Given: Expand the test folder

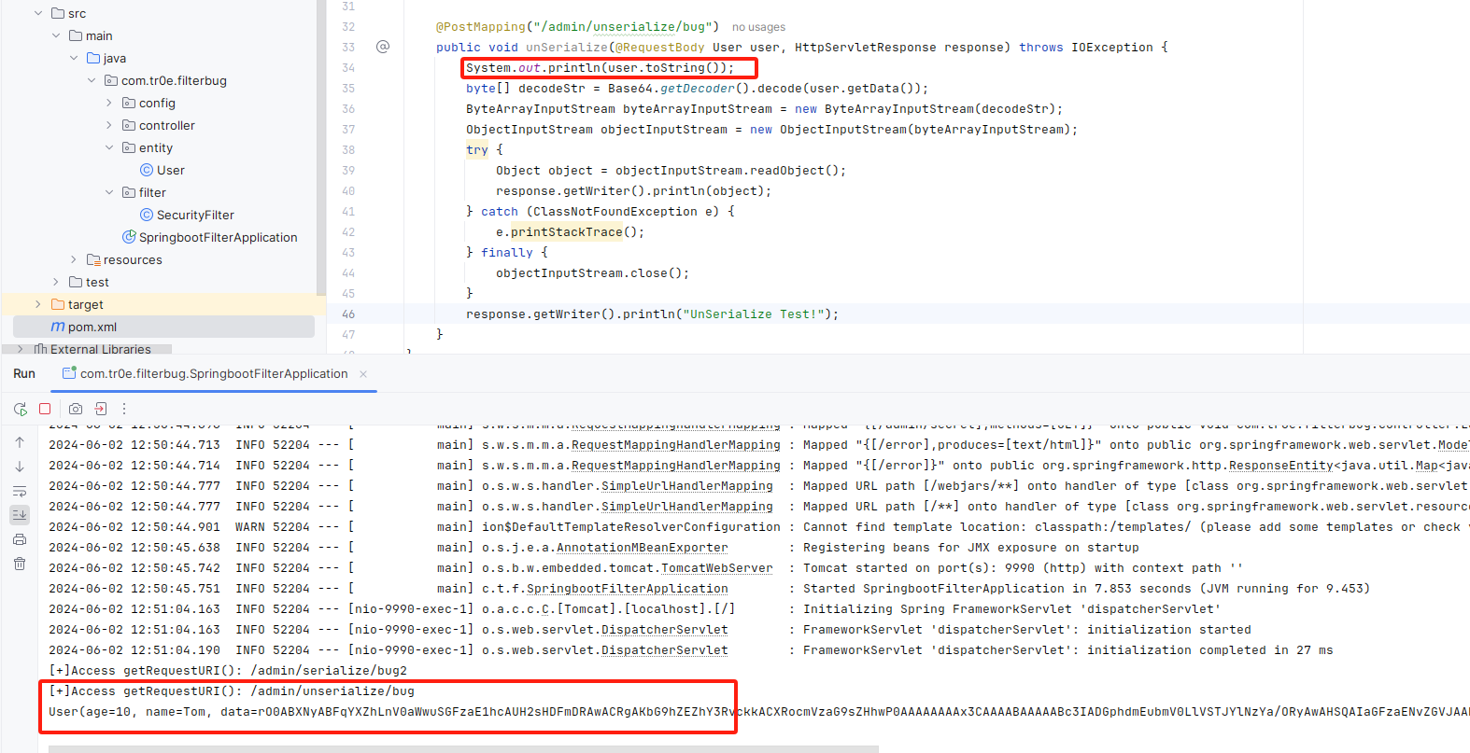Looking at the screenshot, I should pyautogui.click(x=56, y=282).
